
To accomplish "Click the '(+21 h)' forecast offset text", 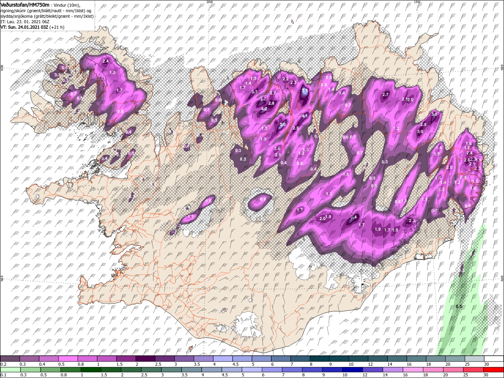I will tap(57, 27).
